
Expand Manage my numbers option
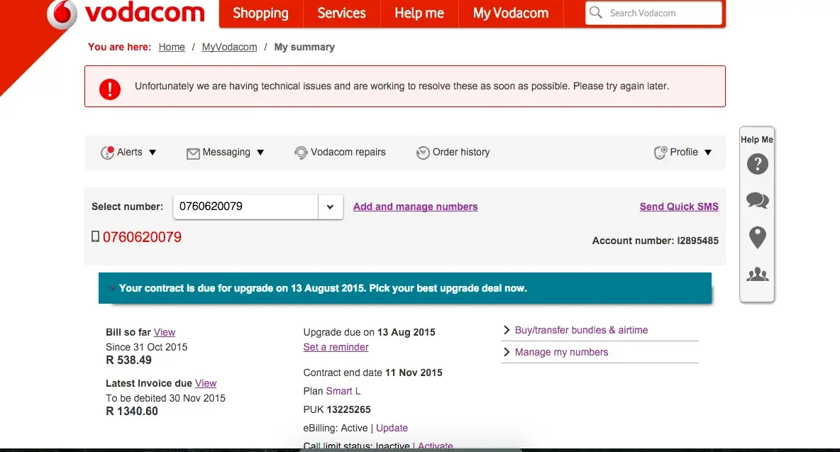(561, 352)
